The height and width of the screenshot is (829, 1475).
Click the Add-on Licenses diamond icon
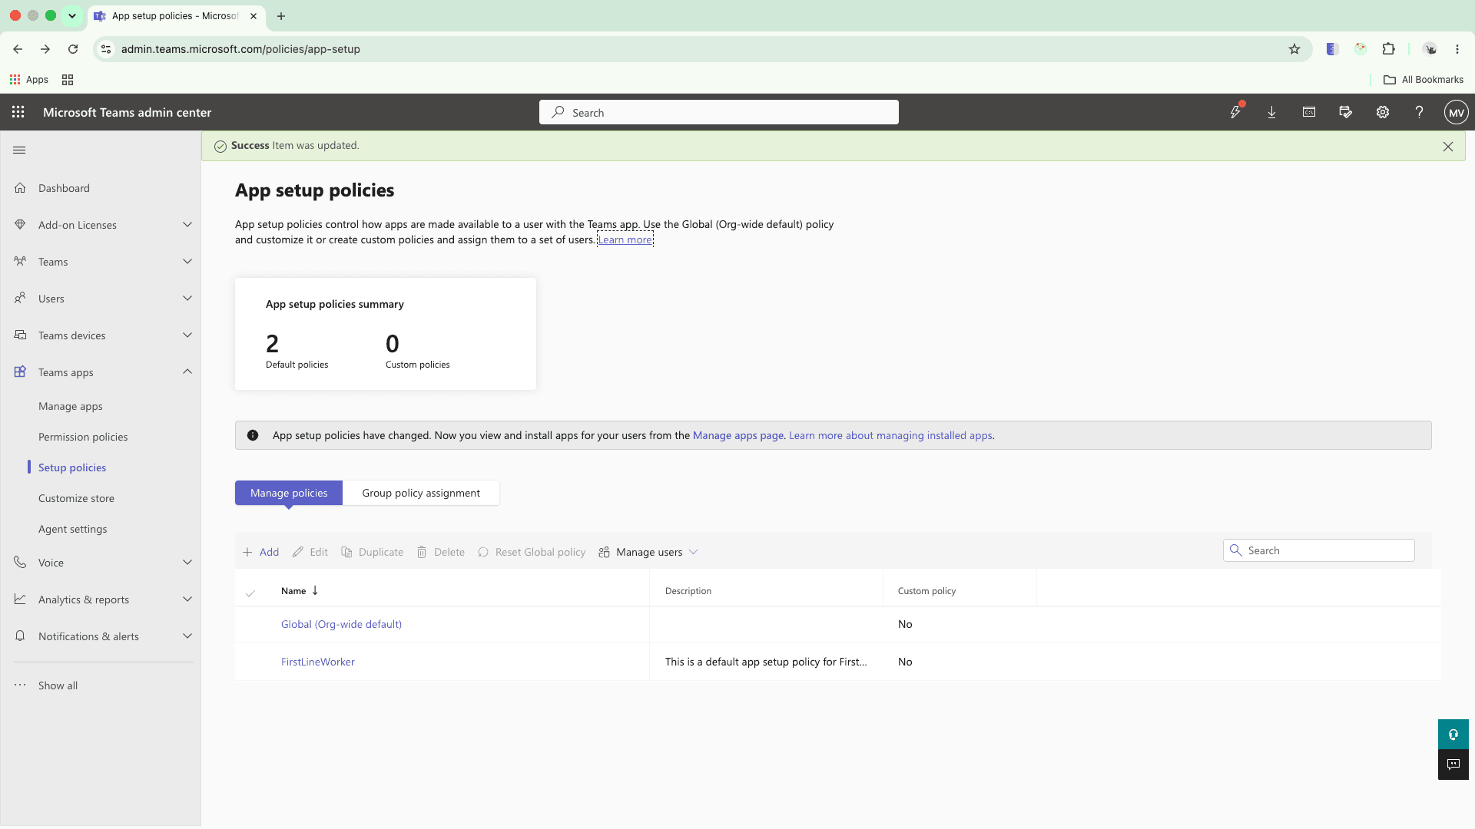pyautogui.click(x=20, y=225)
